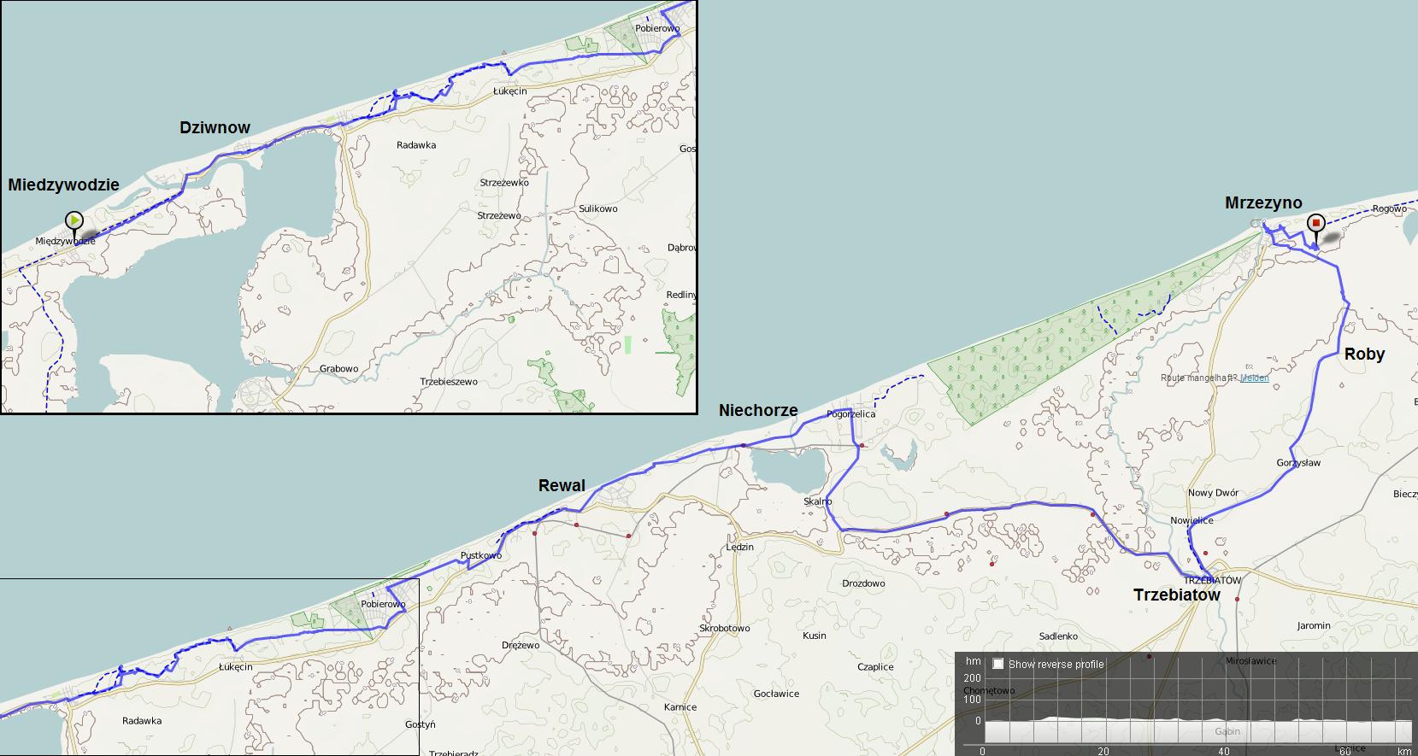Click the Jaromin place name
Viewport: 1418px width, 756px height.
(x=1314, y=625)
